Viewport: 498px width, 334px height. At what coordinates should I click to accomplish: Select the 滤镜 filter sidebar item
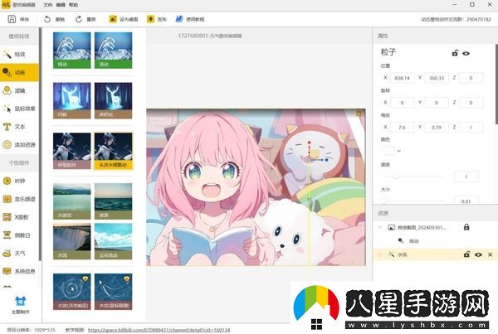19,90
